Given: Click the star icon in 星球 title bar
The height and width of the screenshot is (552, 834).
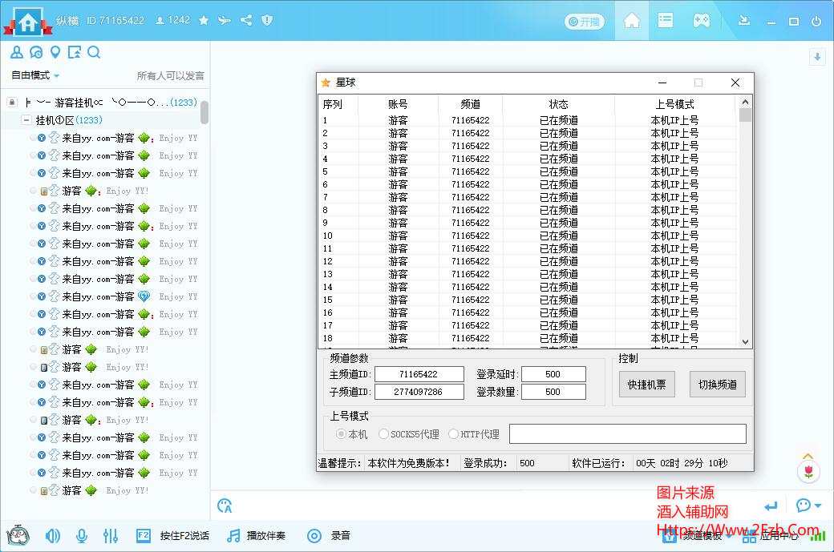Looking at the screenshot, I should pyautogui.click(x=326, y=83).
